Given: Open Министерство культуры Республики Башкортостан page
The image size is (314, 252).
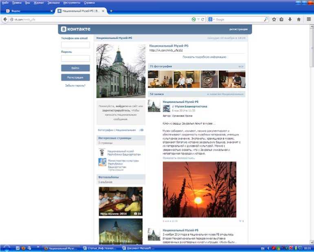Looking at the screenshot, I should point(123,164).
